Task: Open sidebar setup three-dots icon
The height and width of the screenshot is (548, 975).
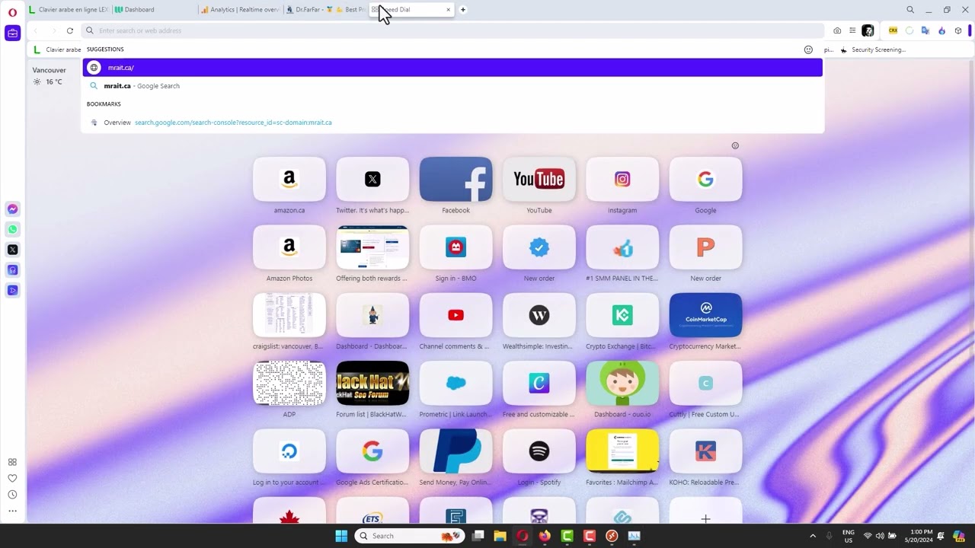Action: point(12,511)
